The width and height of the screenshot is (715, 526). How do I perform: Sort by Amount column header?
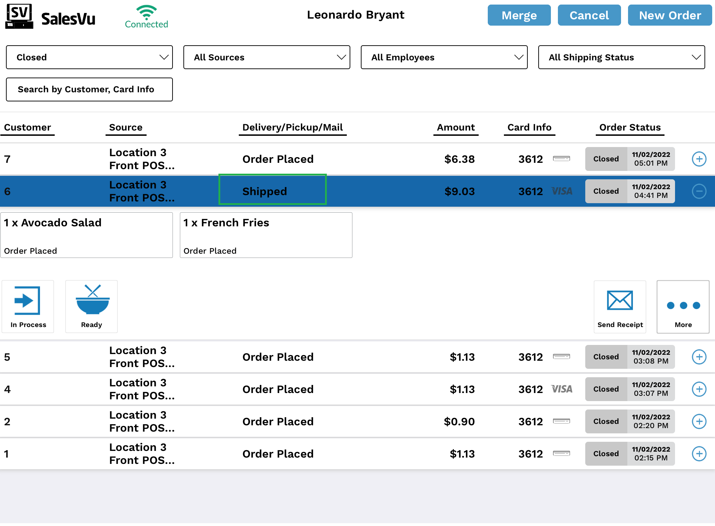click(x=456, y=127)
